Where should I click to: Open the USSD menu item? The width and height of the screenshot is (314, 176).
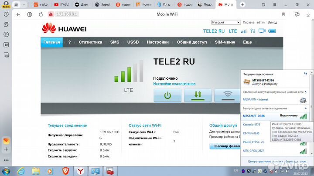tap(133, 42)
